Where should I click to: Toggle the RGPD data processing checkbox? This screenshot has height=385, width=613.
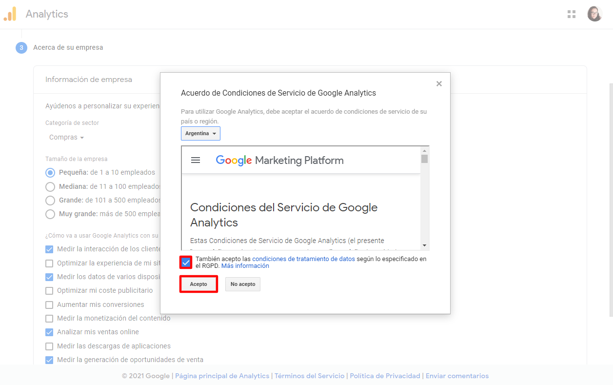coord(185,263)
